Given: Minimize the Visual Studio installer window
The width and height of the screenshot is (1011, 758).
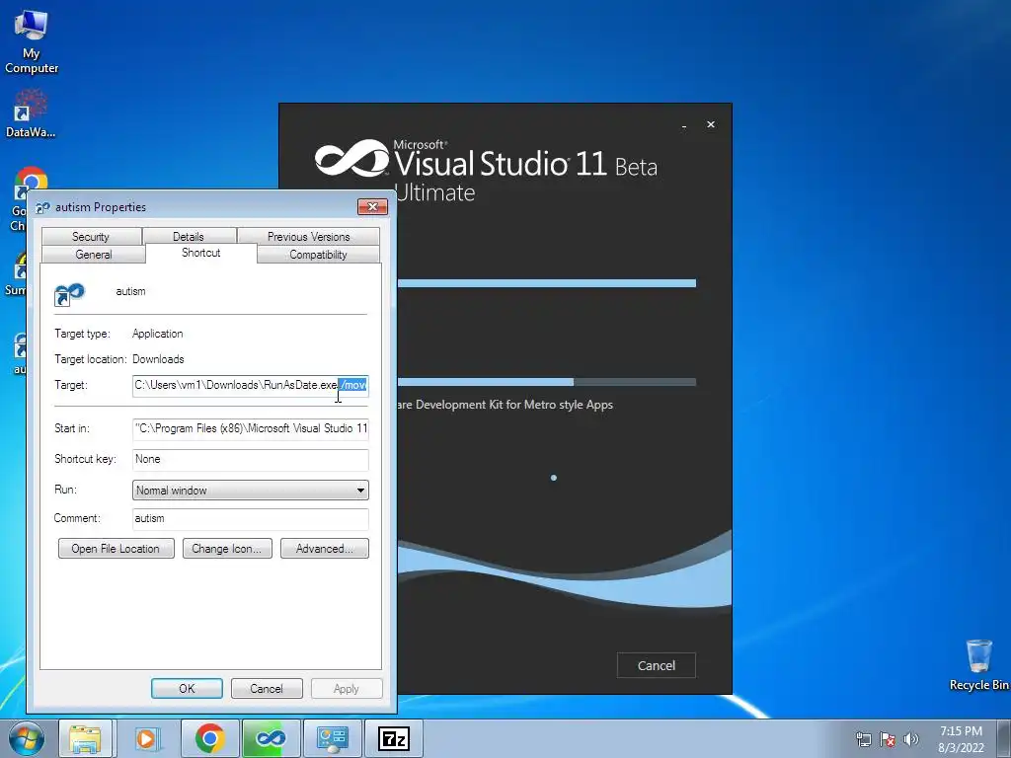Looking at the screenshot, I should [683, 125].
